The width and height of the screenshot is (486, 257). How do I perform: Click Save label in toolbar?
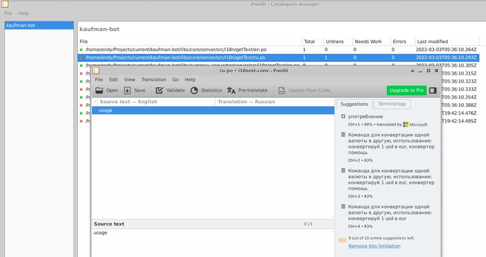[x=140, y=90]
